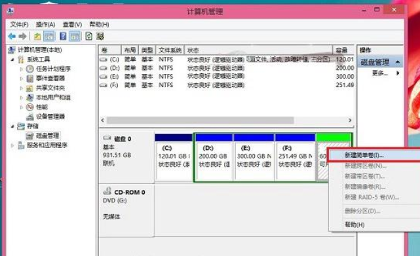The image size is (420, 256).
Task: Expand the 共享文件夹 node arrow
Action: [x=22, y=88]
